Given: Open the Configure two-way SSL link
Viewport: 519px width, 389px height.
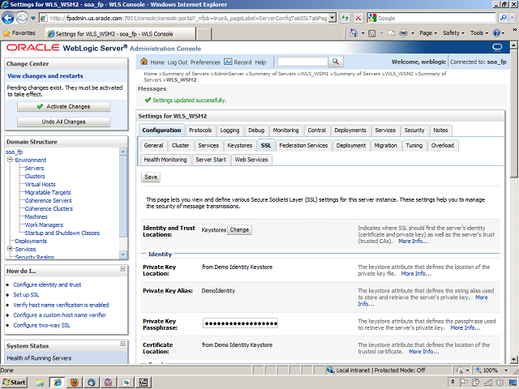Looking at the screenshot, I should (x=41, y=325).
